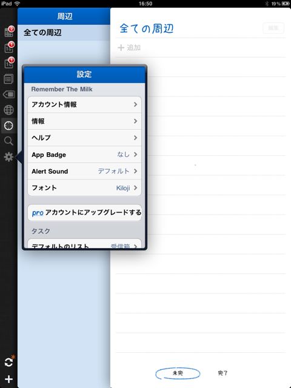The image size is (291, 388).
Task: Select the 完了 (completed) filter
Action: (222, 373)
